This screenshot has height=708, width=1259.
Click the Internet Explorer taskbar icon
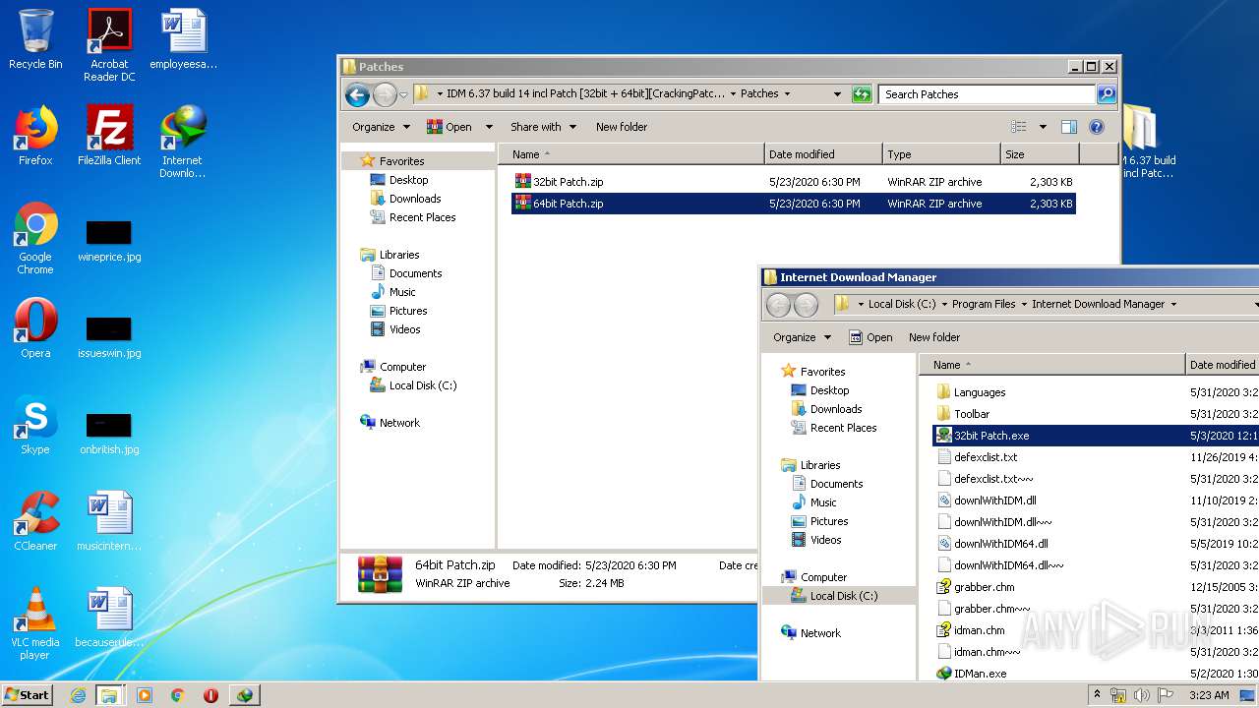78,695
